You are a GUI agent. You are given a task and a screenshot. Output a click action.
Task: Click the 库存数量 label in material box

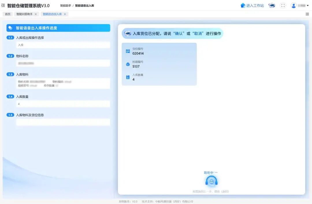49,86
